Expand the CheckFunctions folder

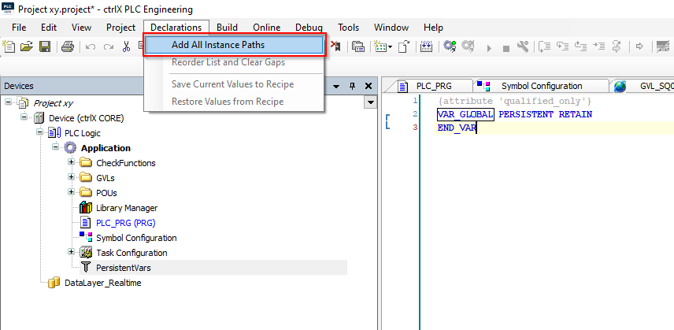point(72,162)
